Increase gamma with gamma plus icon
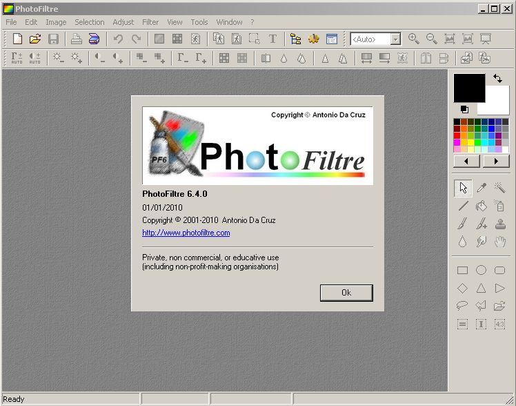 pyautogui.click(x=201, y=58)
